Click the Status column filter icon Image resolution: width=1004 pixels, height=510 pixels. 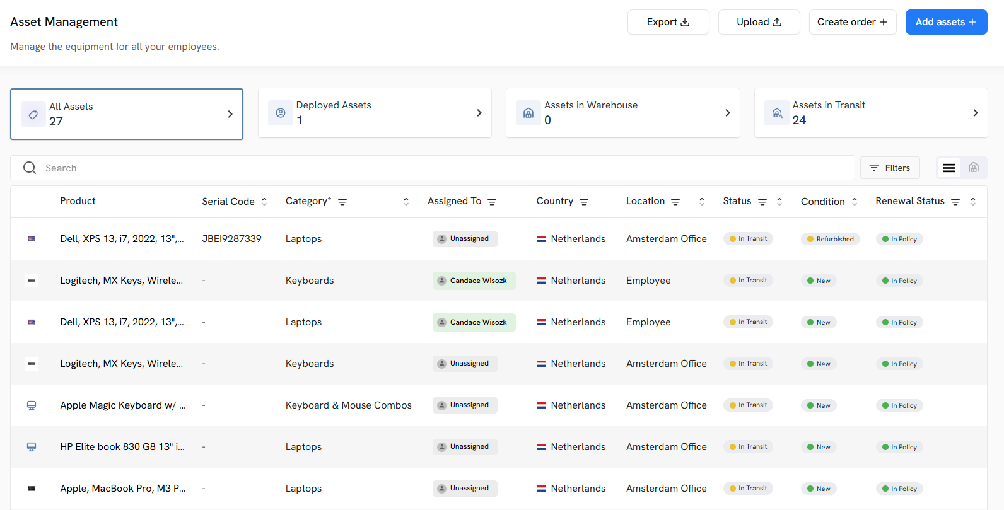(762, 202)
